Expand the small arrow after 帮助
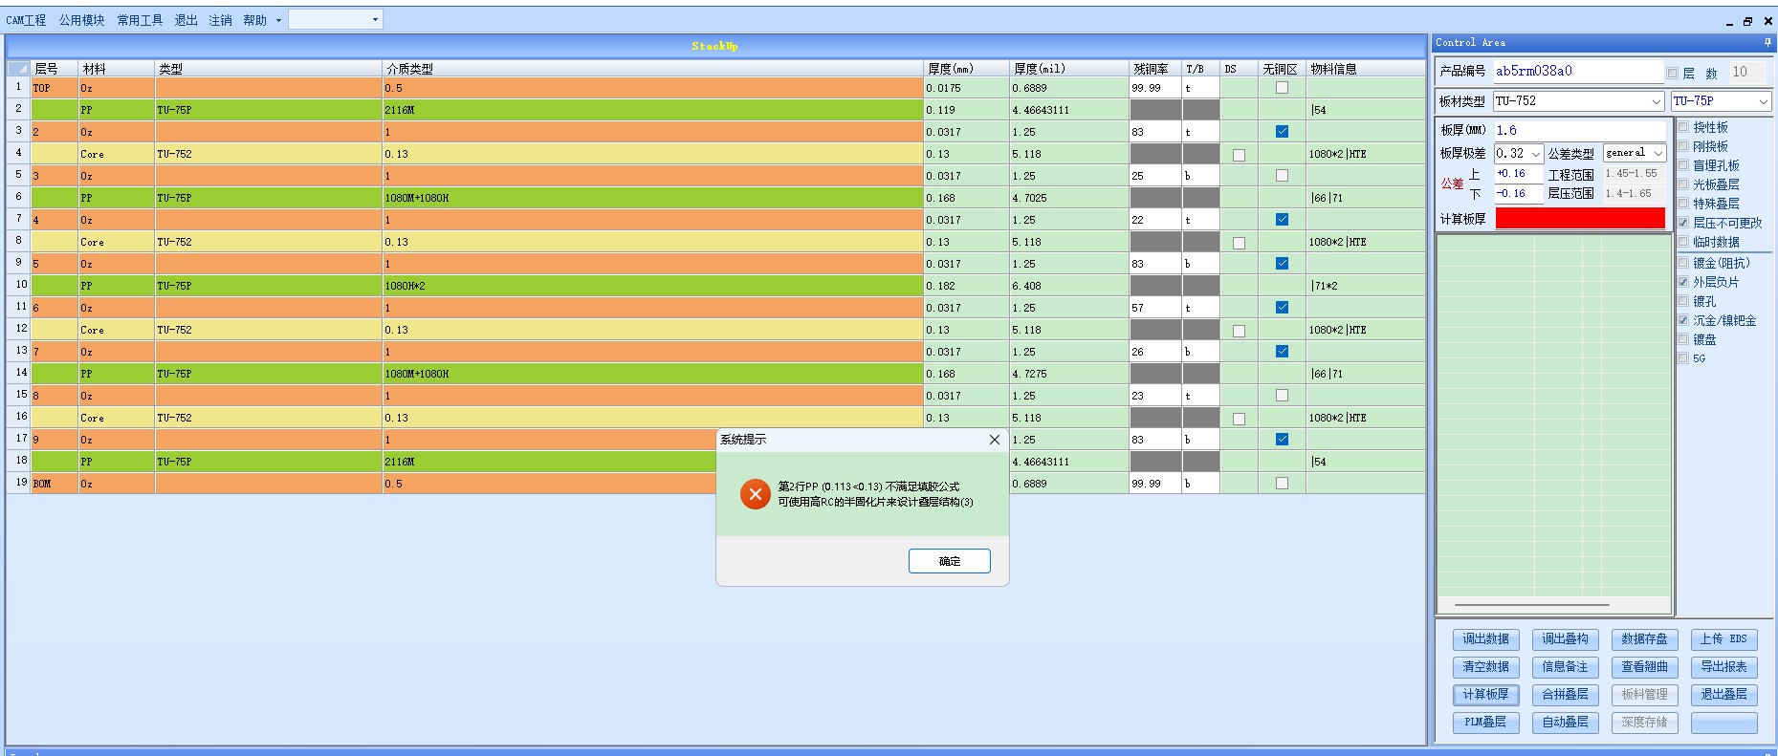Viewport: 1778px width, 756px height. (278, 20)
